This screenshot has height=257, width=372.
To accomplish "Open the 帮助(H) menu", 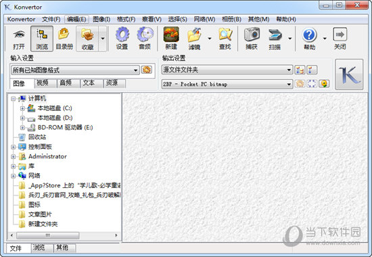I will click(x=286, y=19).
